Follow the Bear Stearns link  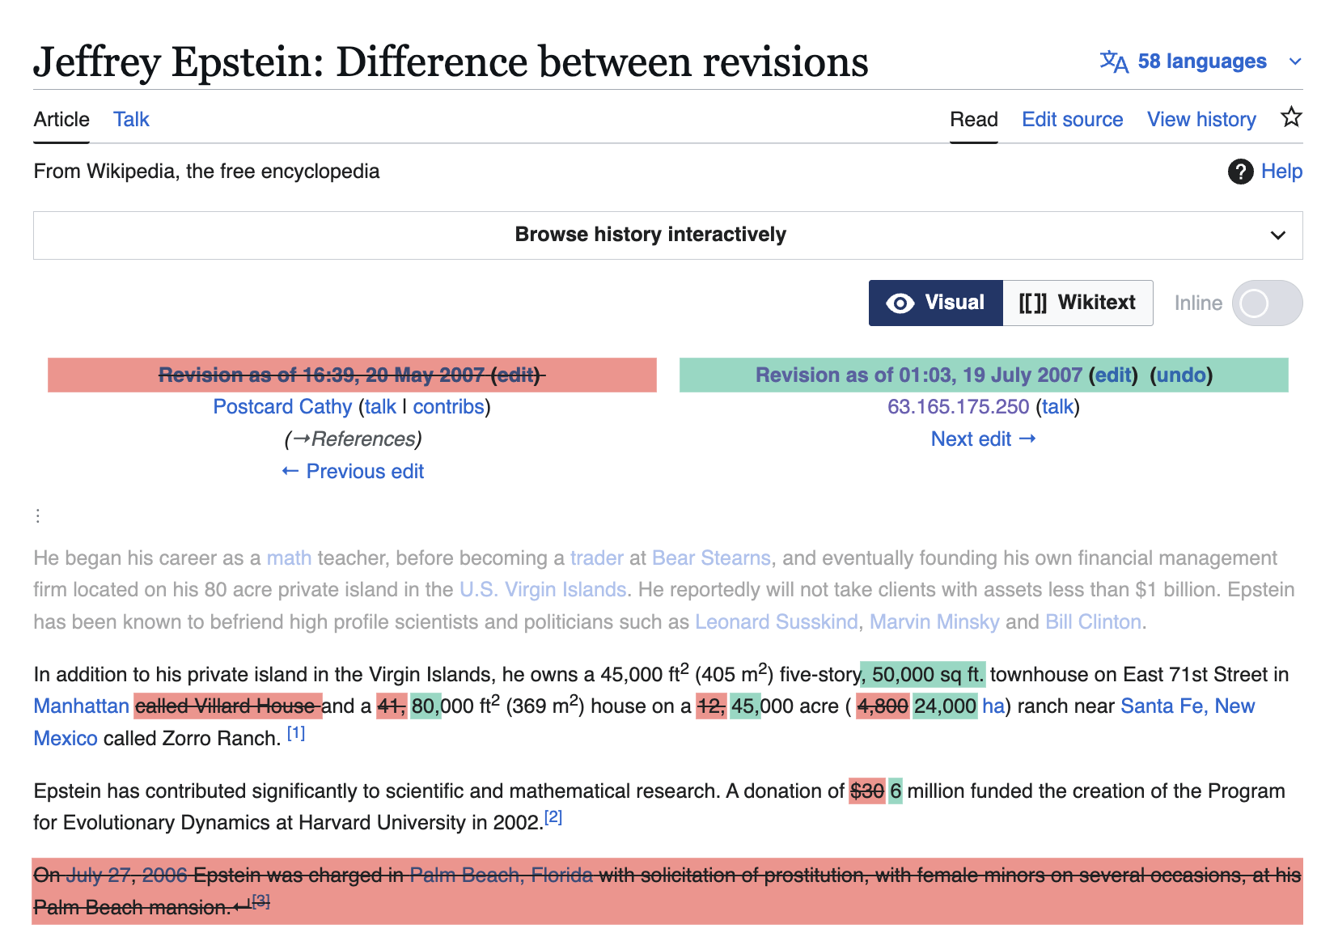click(711, 558)
